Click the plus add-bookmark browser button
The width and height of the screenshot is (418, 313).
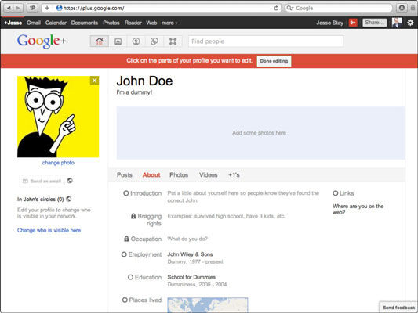point(47,8)
